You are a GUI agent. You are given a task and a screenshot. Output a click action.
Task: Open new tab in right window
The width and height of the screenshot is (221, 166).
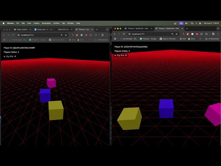(187, 28)
